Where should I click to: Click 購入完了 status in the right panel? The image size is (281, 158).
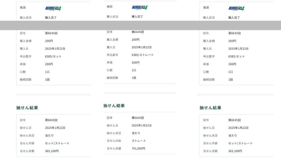(234, 18)
